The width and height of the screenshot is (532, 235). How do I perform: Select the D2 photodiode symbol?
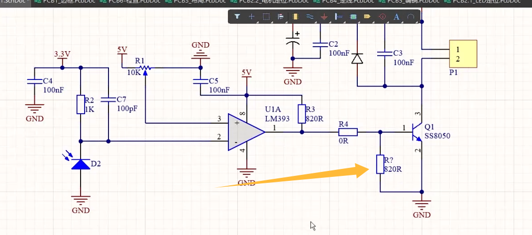coord(81,164)
